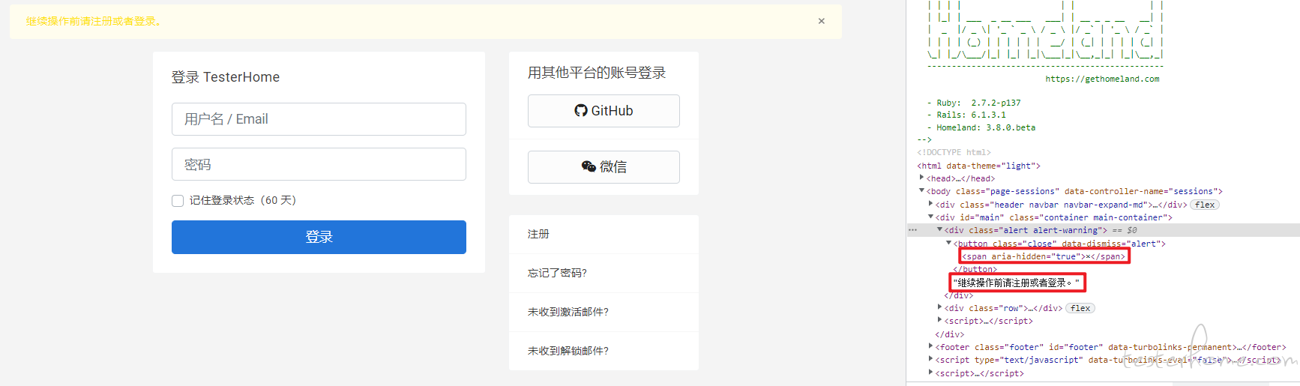Collapse the body page-sessions node

[x=922, y=191]
